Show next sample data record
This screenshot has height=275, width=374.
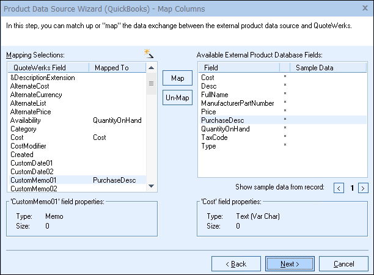[363, 188]
